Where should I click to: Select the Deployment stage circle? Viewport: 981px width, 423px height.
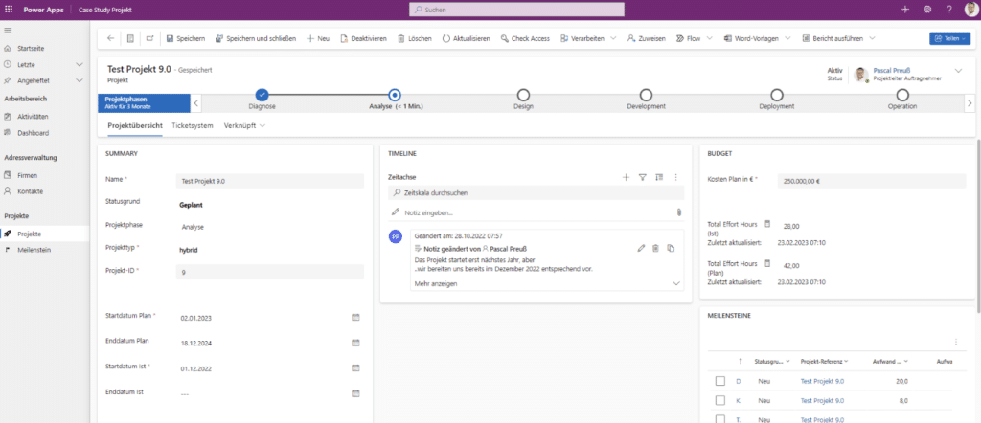776,95
